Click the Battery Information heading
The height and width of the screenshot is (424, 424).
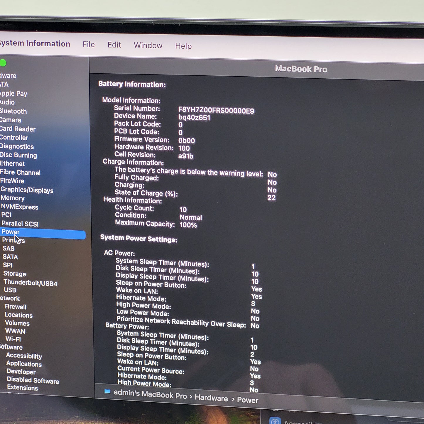tap(132, 84)
